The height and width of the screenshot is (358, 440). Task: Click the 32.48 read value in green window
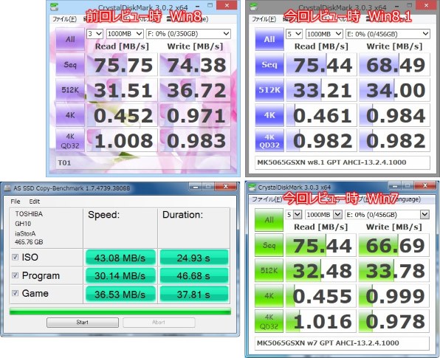[x=321, y=271]
